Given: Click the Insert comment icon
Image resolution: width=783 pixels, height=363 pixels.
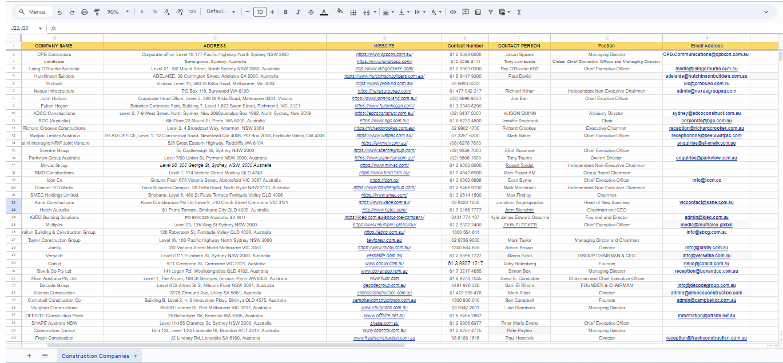Looking at the screenshot, I should (466, 11).
